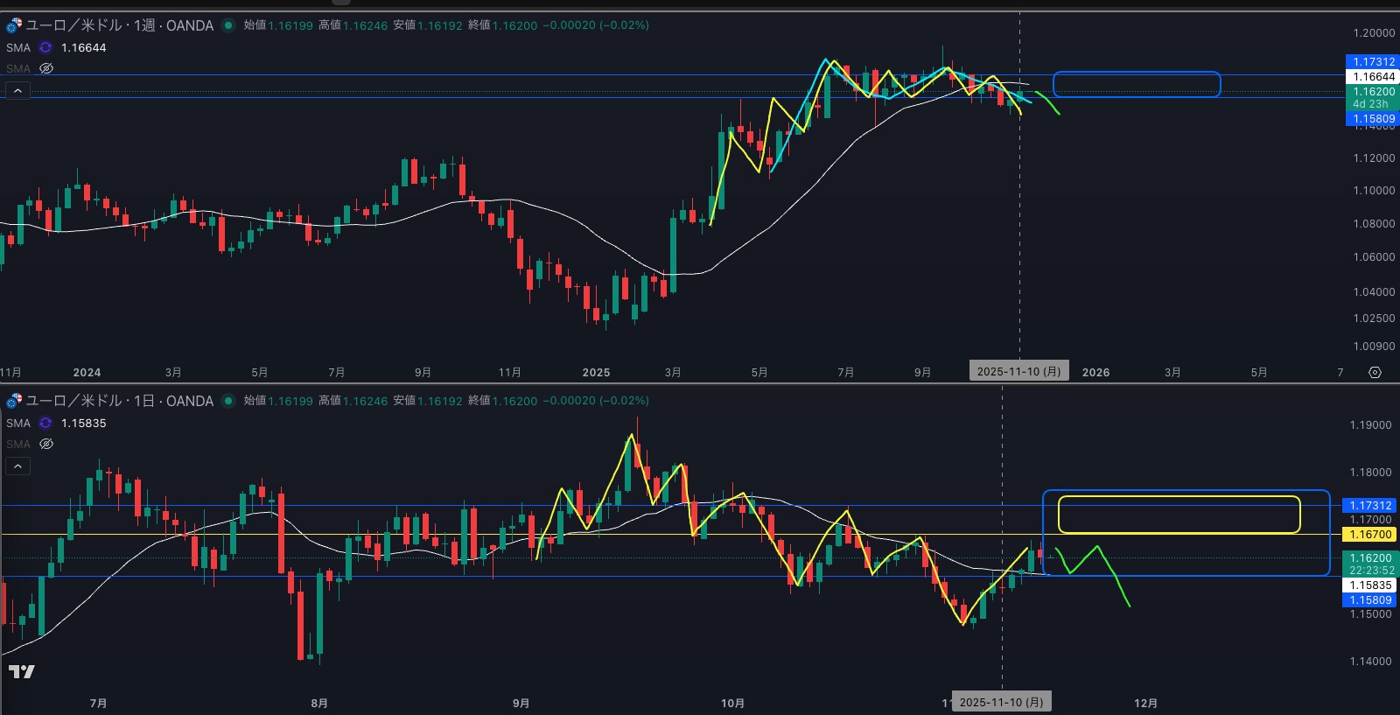Screen dimensions: 1400x715
Task: Click green market status dot on daily chart
Action: click(x=228, y=401)
